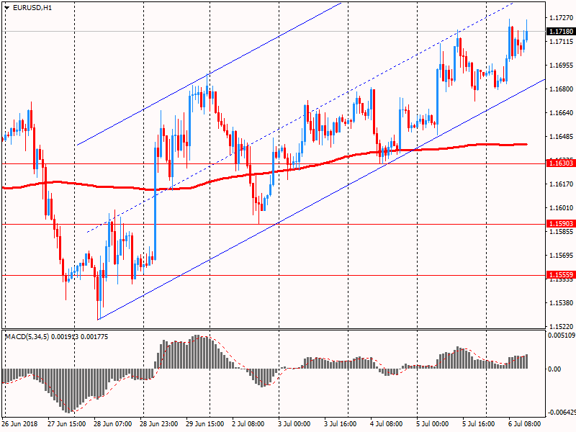Viewport: 576px width, 432px height.
Task: Click the price scale value 1.17115
Action: coord(562,42)
